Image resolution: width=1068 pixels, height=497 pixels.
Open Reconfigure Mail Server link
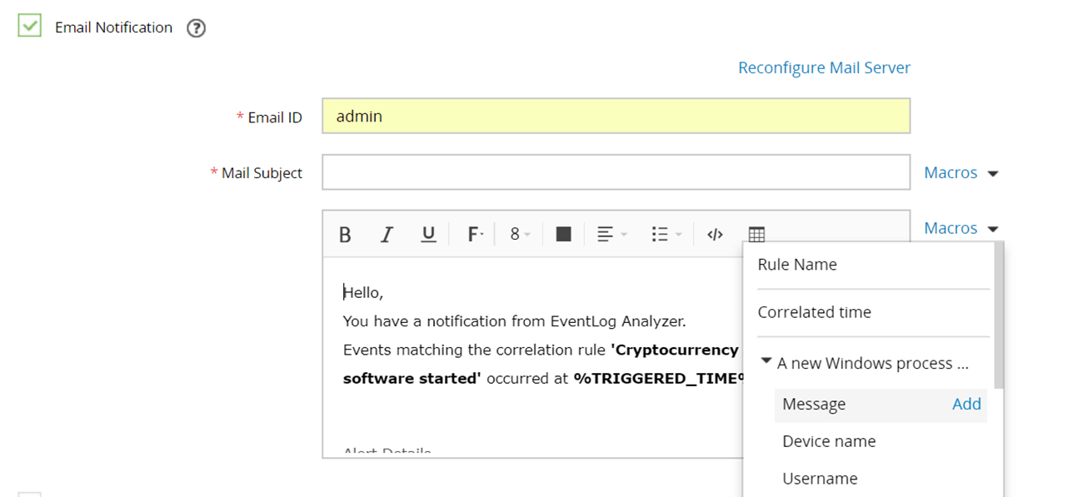tap(824, 67)
